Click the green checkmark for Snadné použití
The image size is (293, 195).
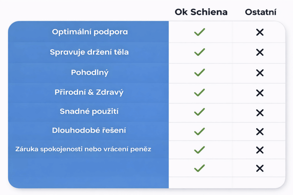199,112
